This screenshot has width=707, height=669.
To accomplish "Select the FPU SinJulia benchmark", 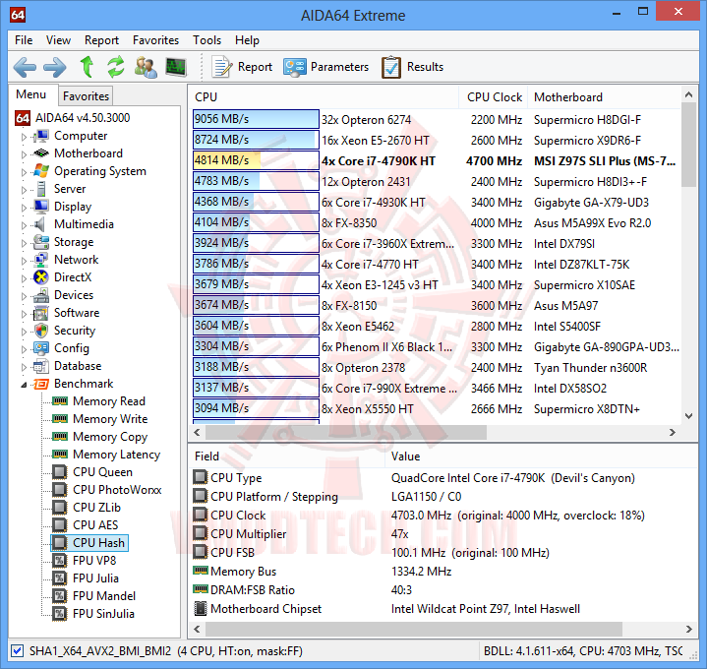I will 103,614.
